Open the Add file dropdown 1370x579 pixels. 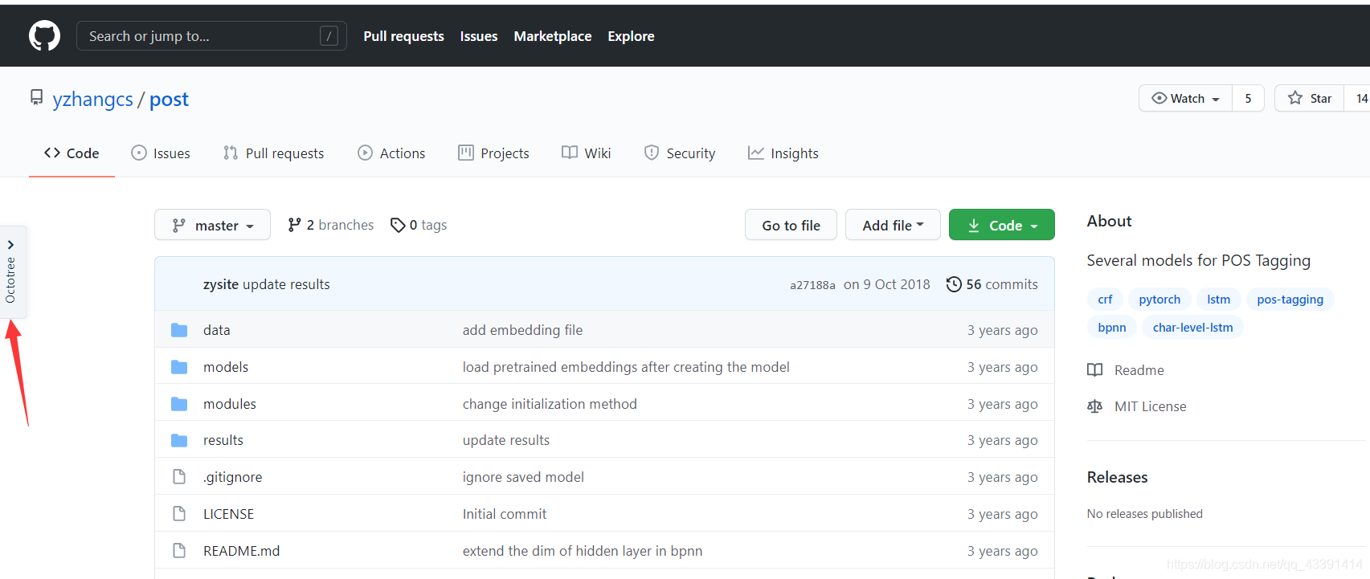[x=893, y=225]
